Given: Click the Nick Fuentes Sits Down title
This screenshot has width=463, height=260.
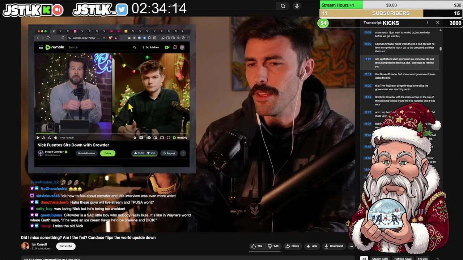Looking at the screenshot, I should [73, 145].
